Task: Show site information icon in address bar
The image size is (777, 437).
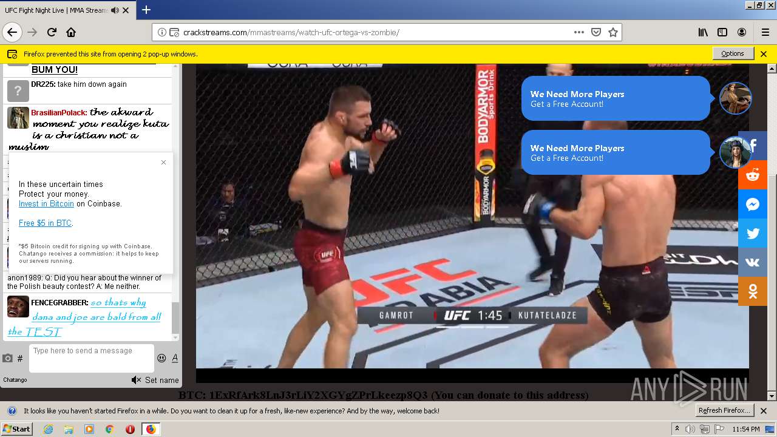Action: pyautogui.click(x=162, y=32)
